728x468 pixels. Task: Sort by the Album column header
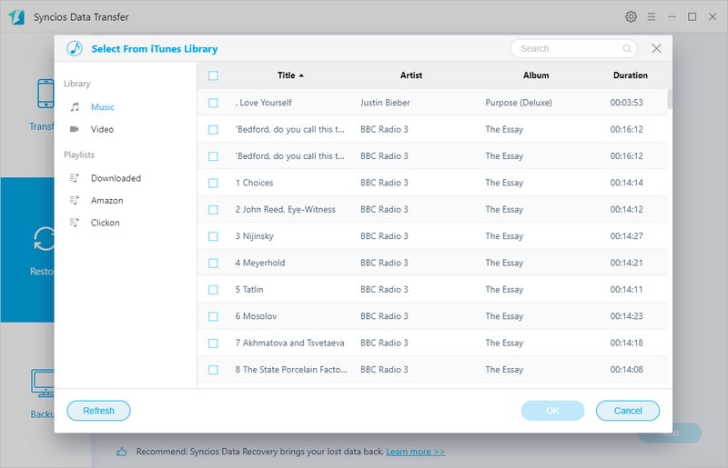tap(536, 75)
